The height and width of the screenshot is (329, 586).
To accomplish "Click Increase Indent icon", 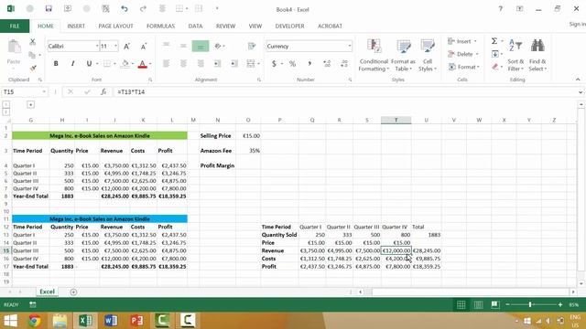I will click(234, 64).
